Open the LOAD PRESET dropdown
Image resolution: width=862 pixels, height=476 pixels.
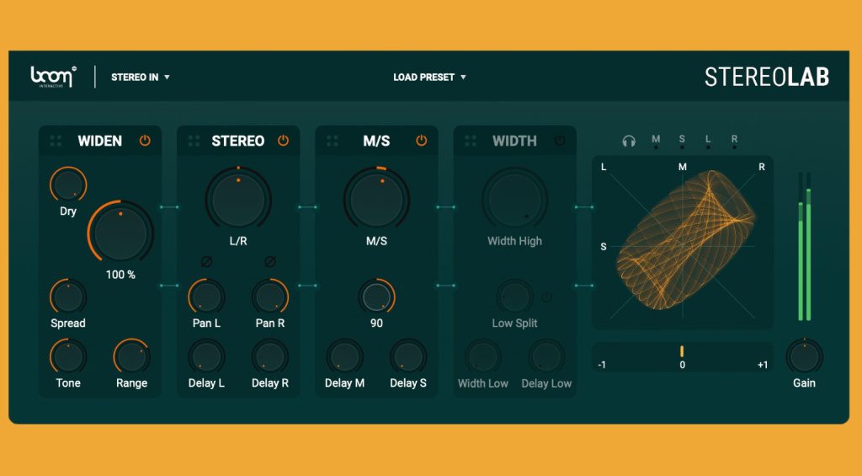tap(429, 77)
